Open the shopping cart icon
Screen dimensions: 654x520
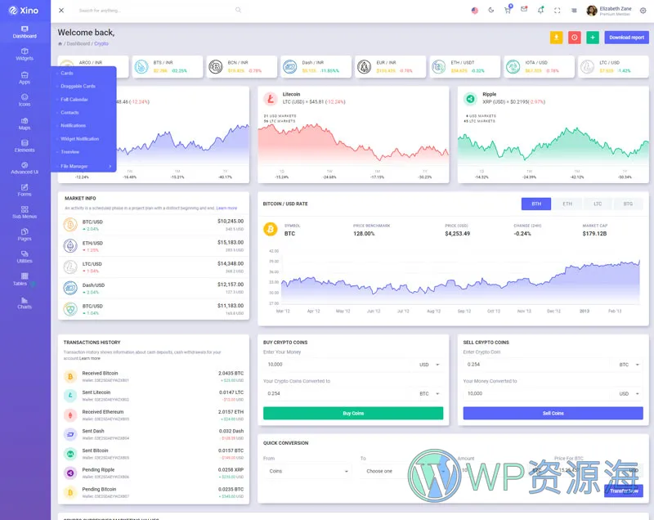[508, 11]
